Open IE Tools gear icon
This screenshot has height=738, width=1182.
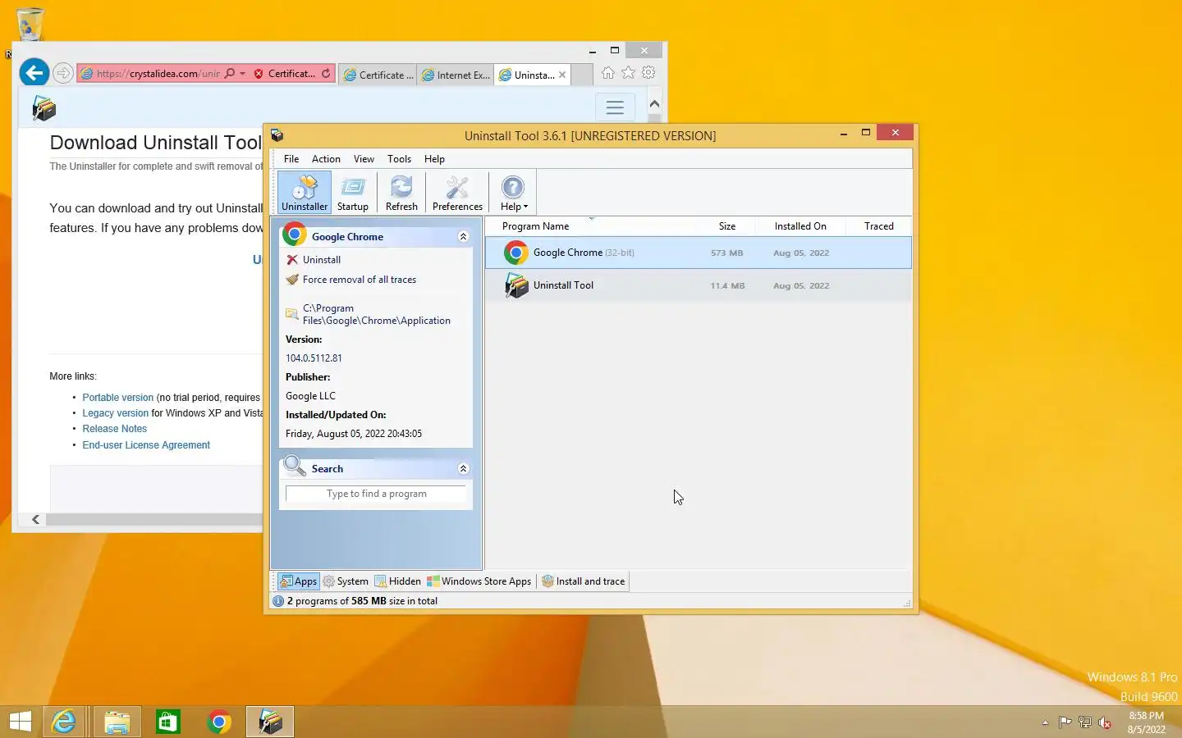tap(648, 73)
